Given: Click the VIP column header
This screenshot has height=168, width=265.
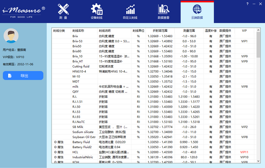Looking at the screenshot, I should (244, 31).
